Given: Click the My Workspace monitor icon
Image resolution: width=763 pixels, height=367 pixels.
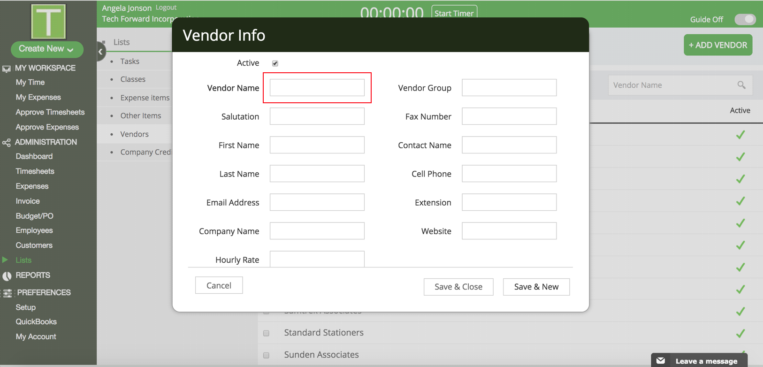Looking at the screenshot, I should tap(6, 69).
